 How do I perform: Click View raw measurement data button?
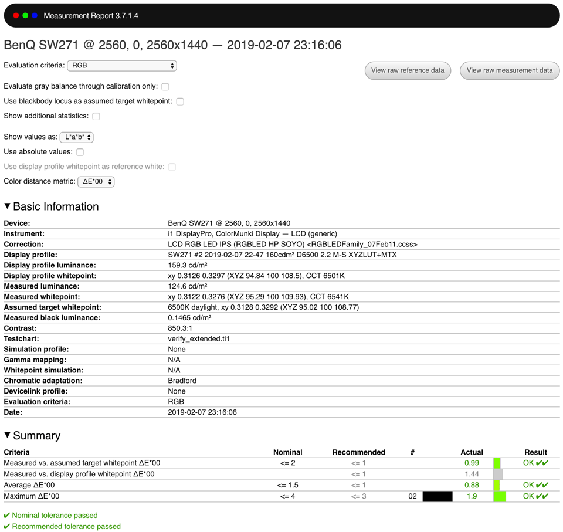pos(510,70)
